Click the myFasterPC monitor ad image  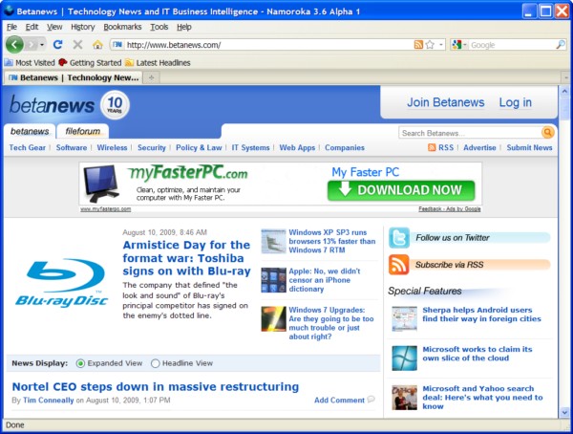pyautogui.click(x=101, y=184)
